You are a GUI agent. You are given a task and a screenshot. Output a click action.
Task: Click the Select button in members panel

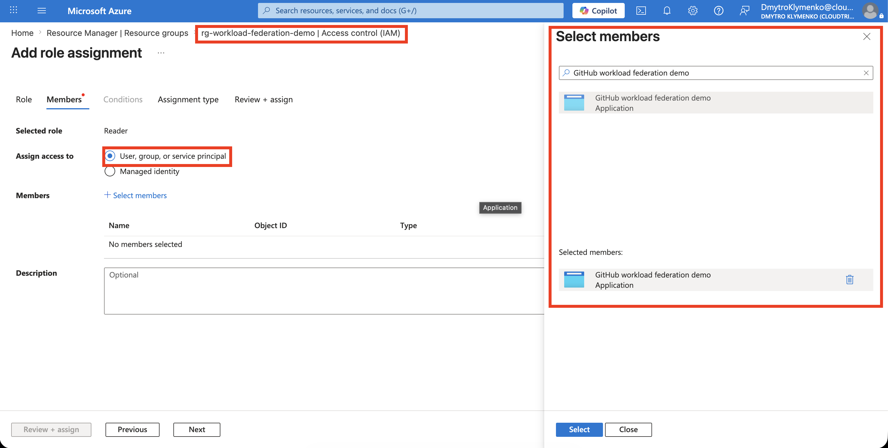(x=579, y=429)
